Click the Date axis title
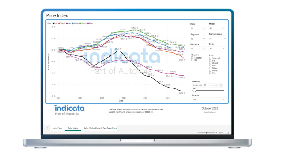This screenshot has width=287, height=161. click(121, 101)
